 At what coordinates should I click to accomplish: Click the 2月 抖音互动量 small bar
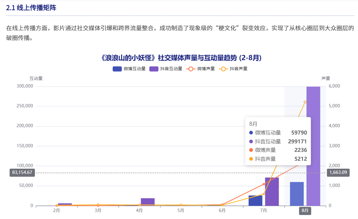pos(65,204)
